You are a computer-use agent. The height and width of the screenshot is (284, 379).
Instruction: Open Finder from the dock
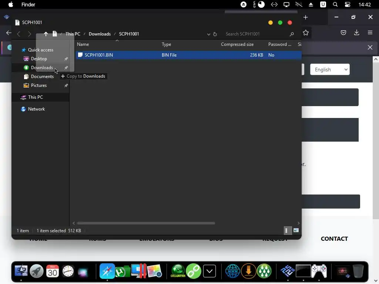tap(21, 271)
